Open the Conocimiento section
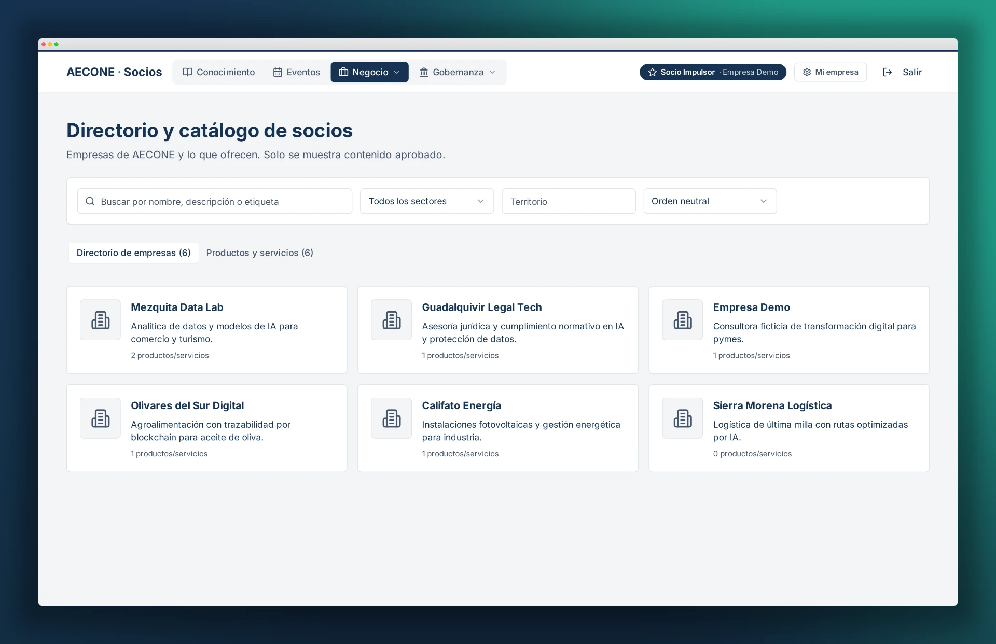This screenshot has width=996, height=644. (219, 72)
